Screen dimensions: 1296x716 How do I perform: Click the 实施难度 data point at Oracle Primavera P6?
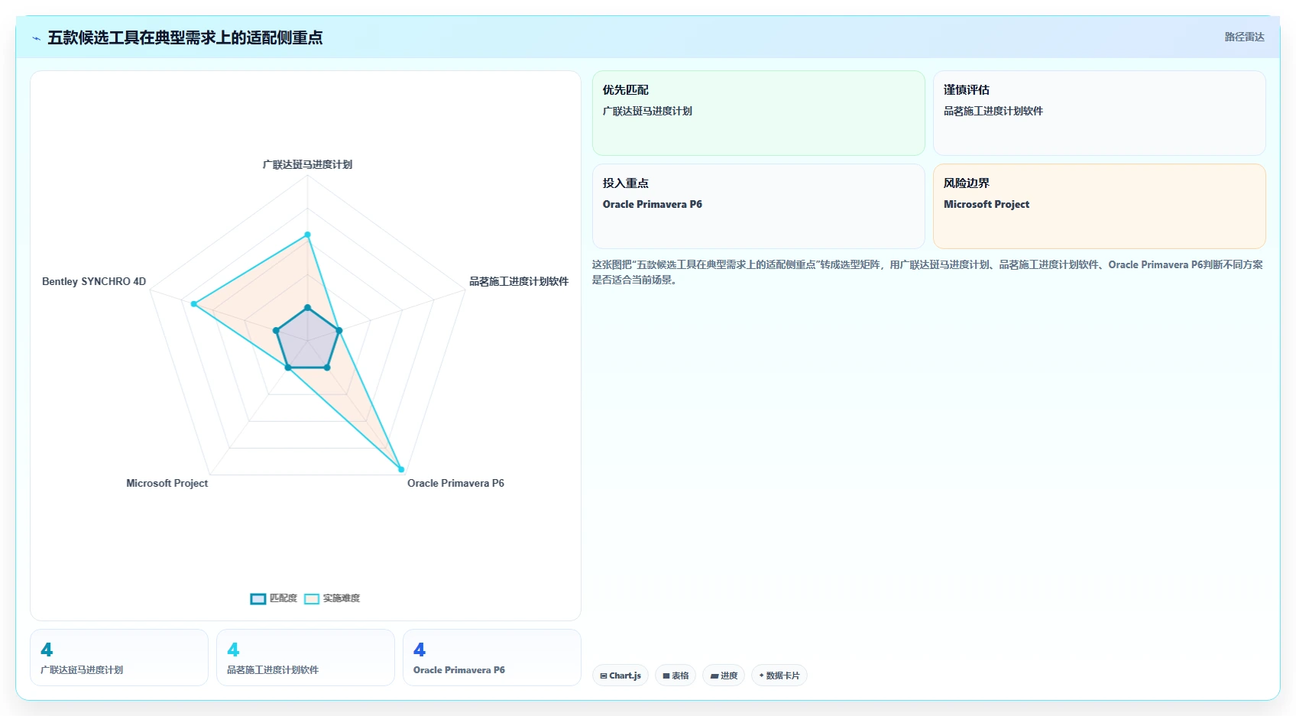pyautogui.click(x=401, y=469)
